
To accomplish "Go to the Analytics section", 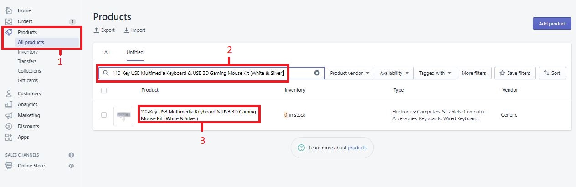I will 27,104.
